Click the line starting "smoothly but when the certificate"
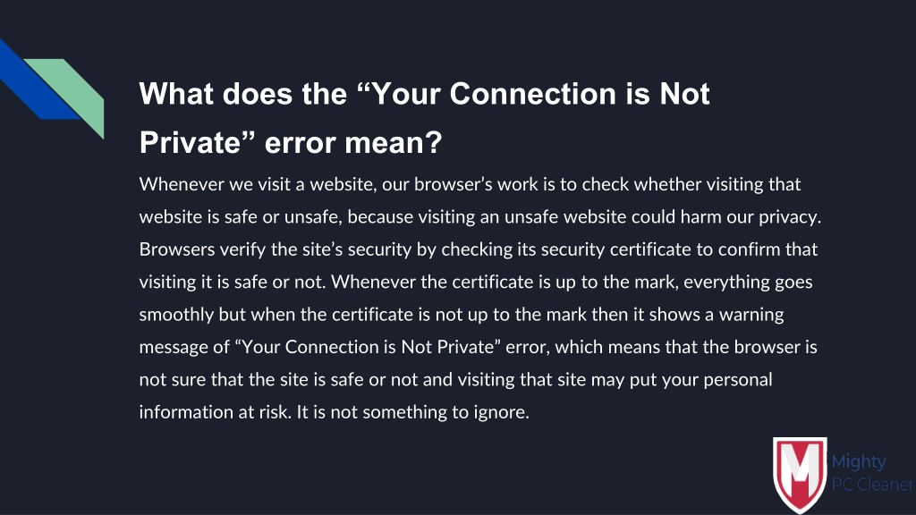Viewport: 916px width, 515px height. click(462, 315)
